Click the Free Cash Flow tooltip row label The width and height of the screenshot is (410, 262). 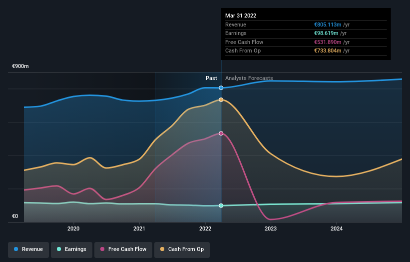(x=244, y=42)
